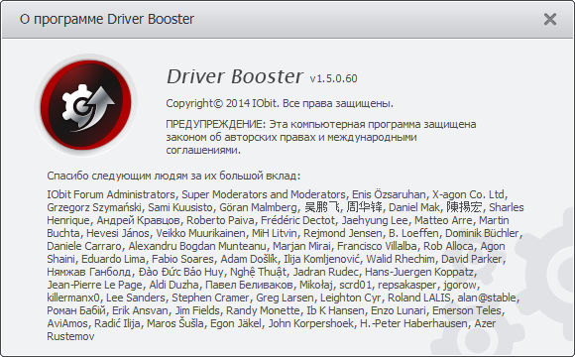The image size is (575, 357).
Task: Click the name Роман Бабій
Action: (76, 310)
